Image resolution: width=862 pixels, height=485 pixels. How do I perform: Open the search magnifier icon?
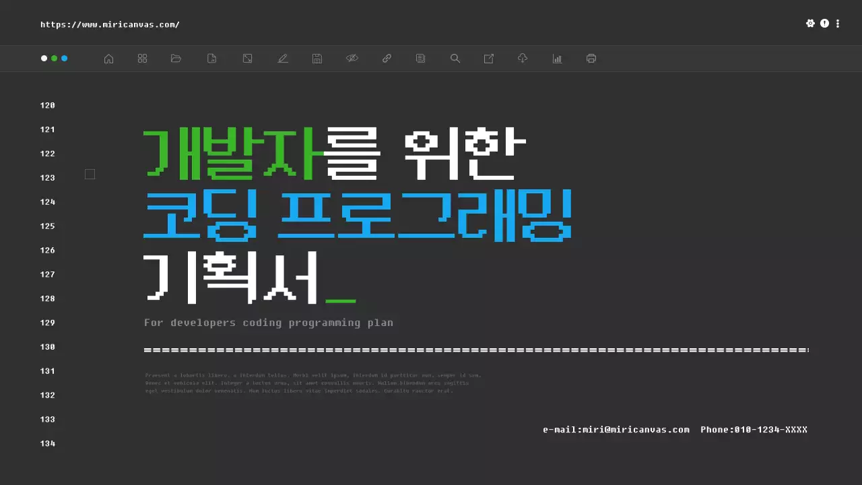[x=455, y=58]
